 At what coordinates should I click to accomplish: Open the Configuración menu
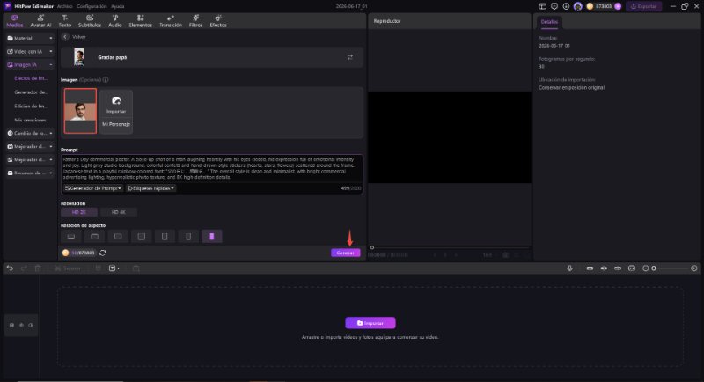[x=92, y=6]
